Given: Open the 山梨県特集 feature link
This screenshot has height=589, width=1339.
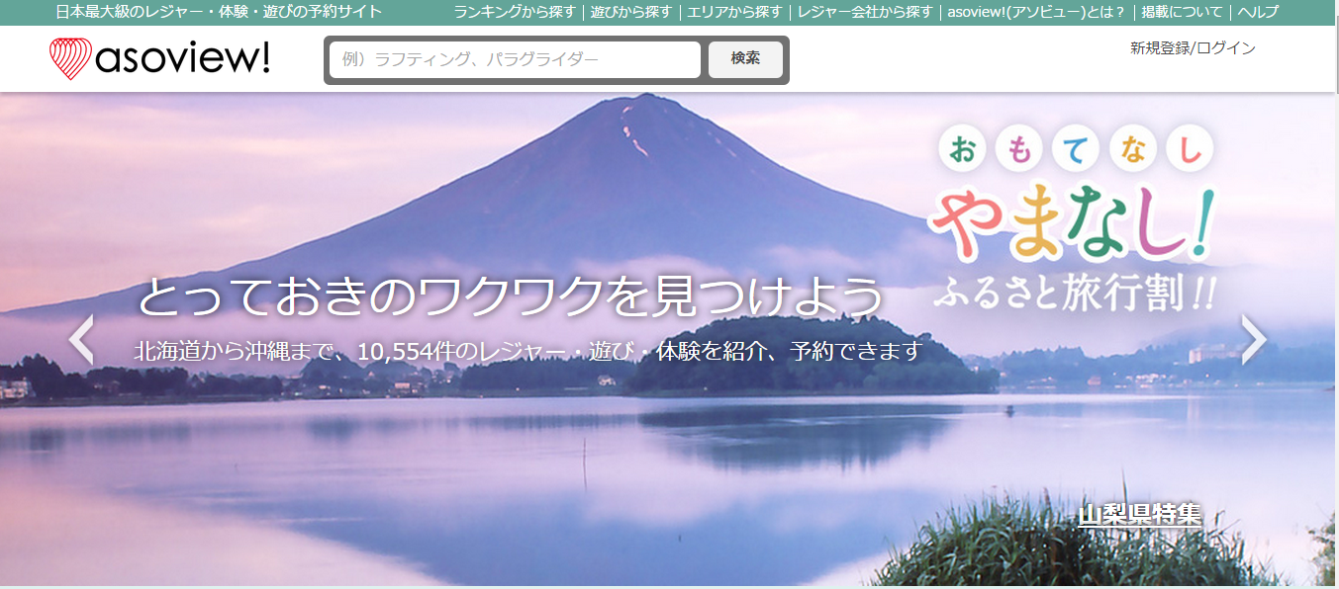Looking at the screenshot, I should point(1139,515).
